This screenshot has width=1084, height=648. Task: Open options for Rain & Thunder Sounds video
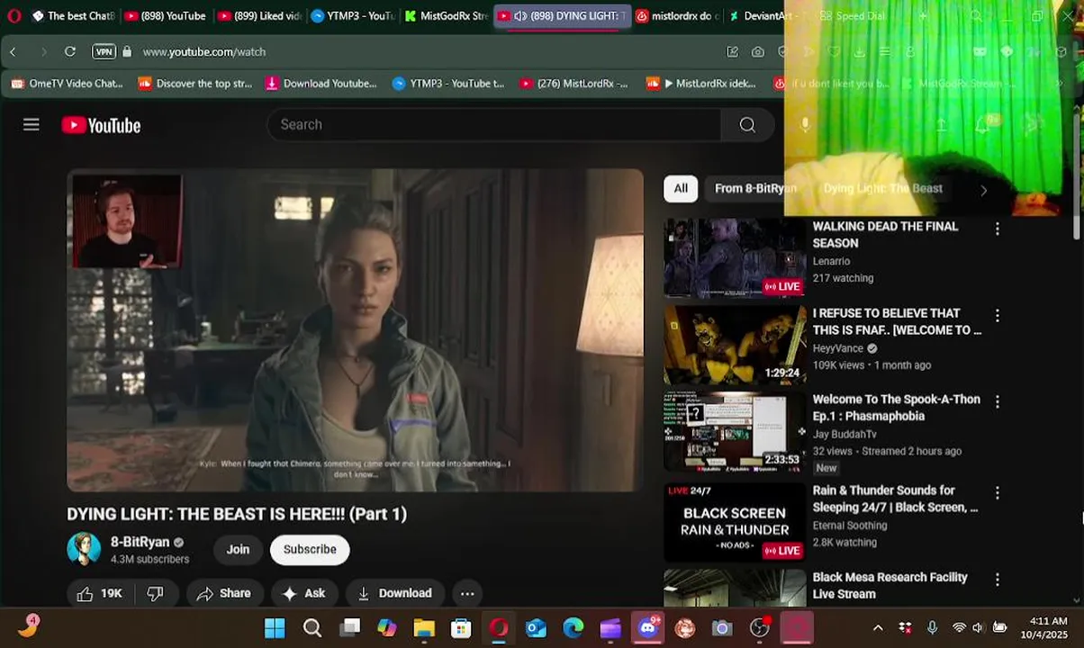(997, 493)
